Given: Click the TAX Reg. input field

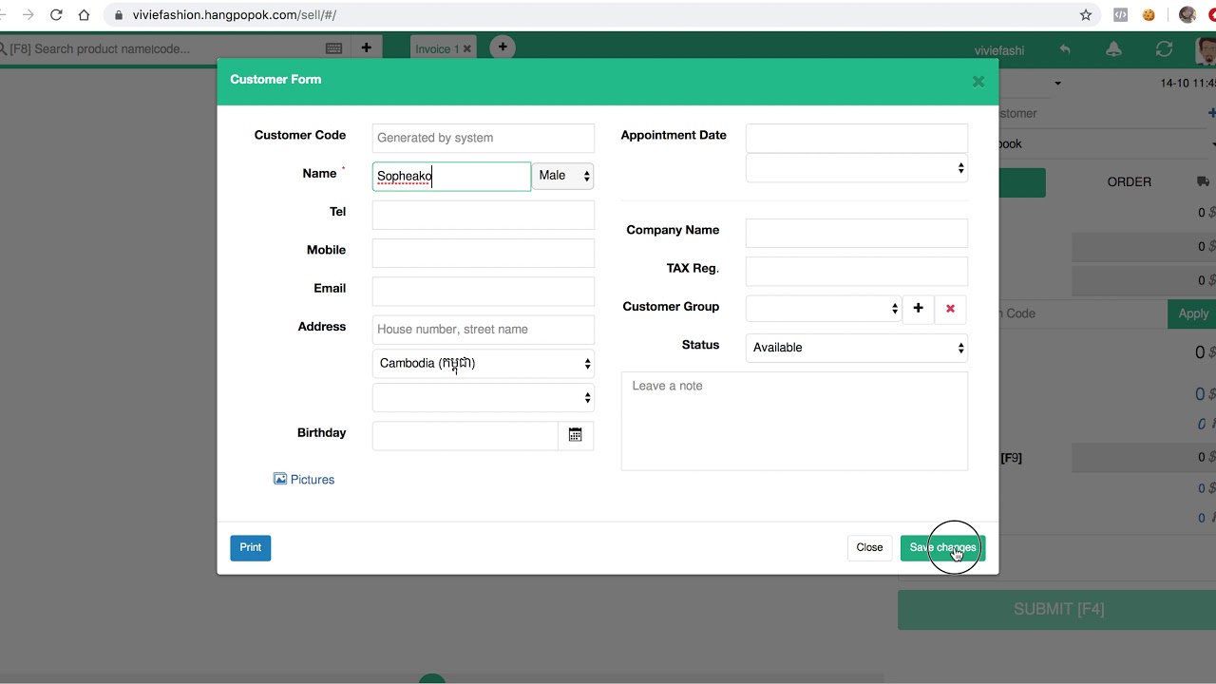Looking at the screenshot, I should click(856, 271).
